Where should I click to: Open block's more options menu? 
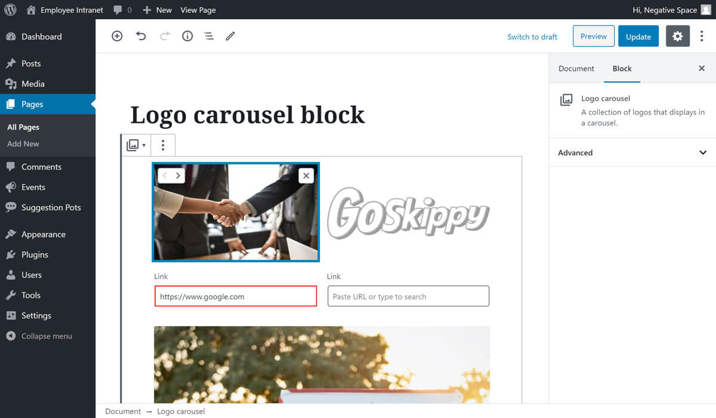(x=163, y=145)
